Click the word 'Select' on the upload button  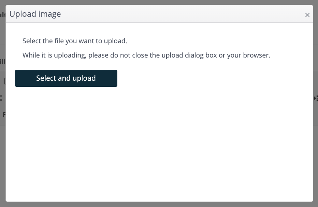46,78
